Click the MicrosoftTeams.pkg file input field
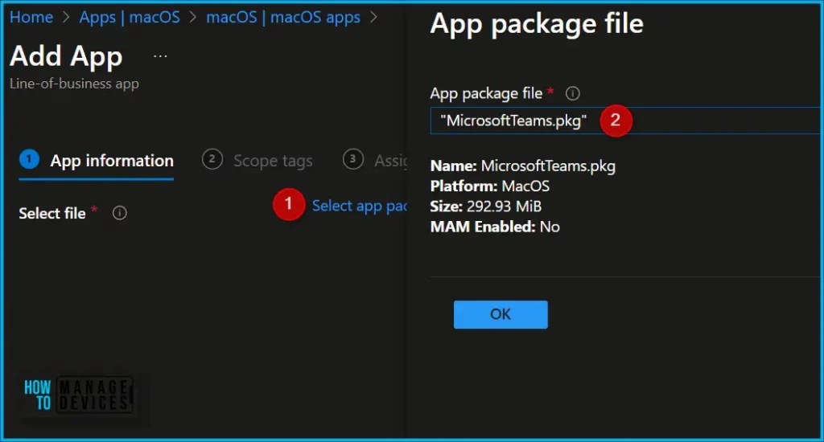Screen dimensions: 824x442 coord(624,121)
